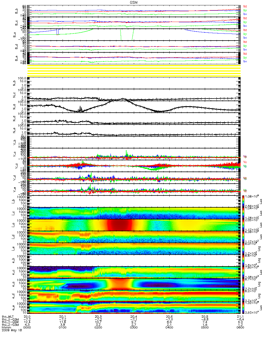The width and height of the screenshot is (262, 338).
Task: Click the green by legend of the B_d panel
Action: [x=245, y=46]
